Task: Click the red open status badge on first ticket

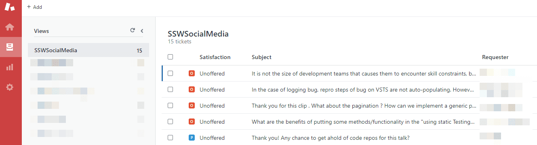Action: pos(192,74)
